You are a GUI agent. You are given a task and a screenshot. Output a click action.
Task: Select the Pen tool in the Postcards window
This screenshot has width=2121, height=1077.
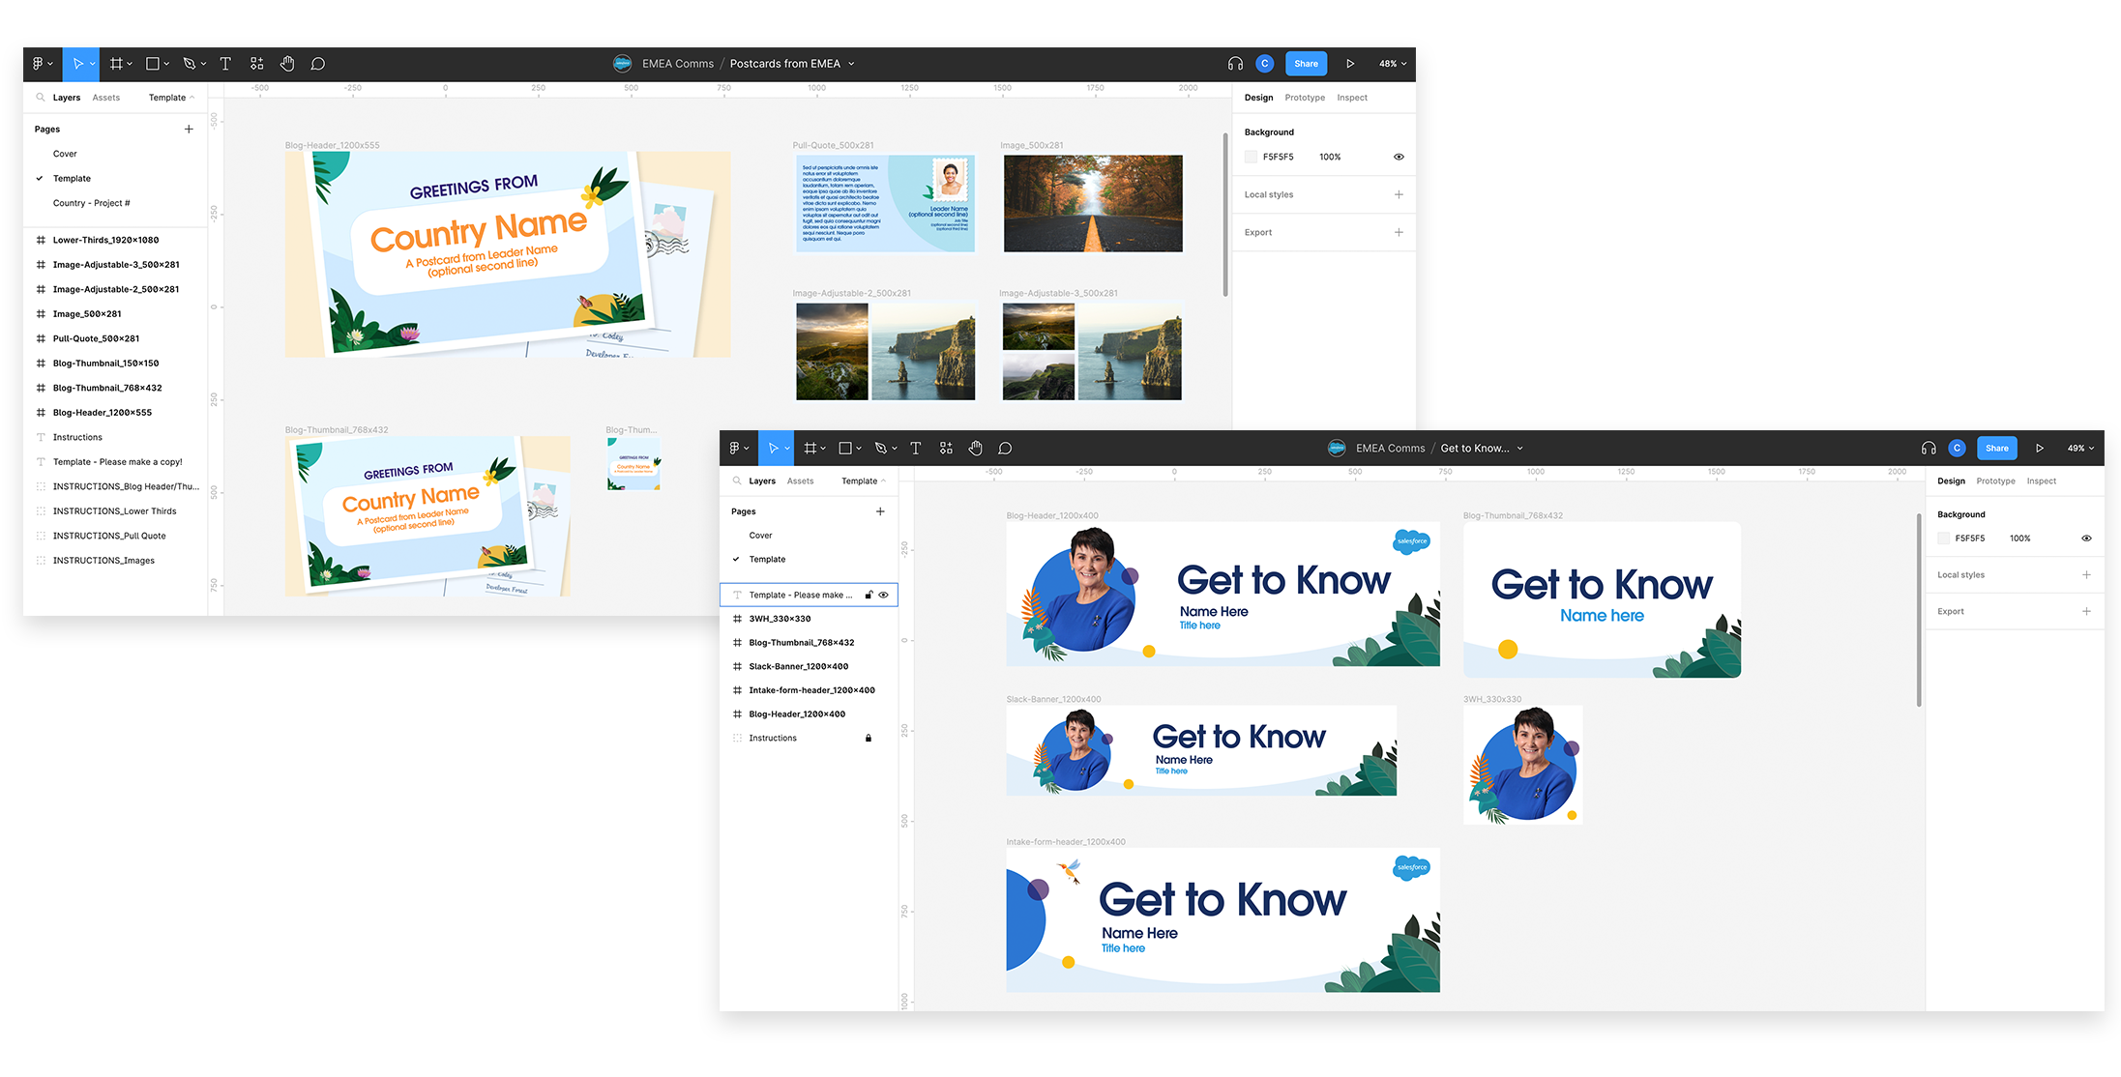point(190,64)
